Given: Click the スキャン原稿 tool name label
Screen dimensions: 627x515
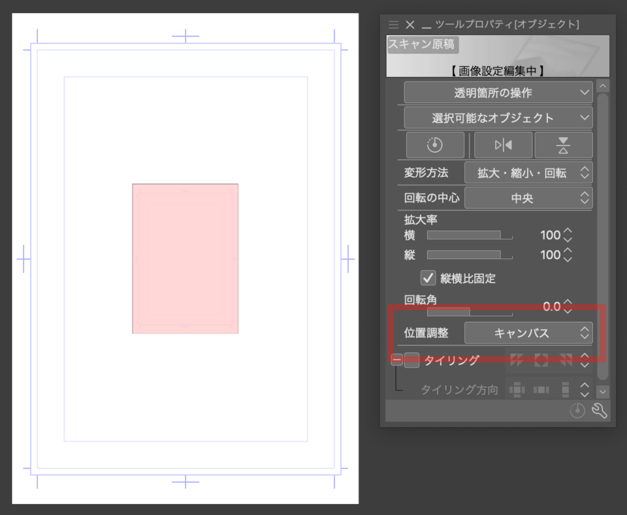Looking at the screenshot, I should [421, 44].
